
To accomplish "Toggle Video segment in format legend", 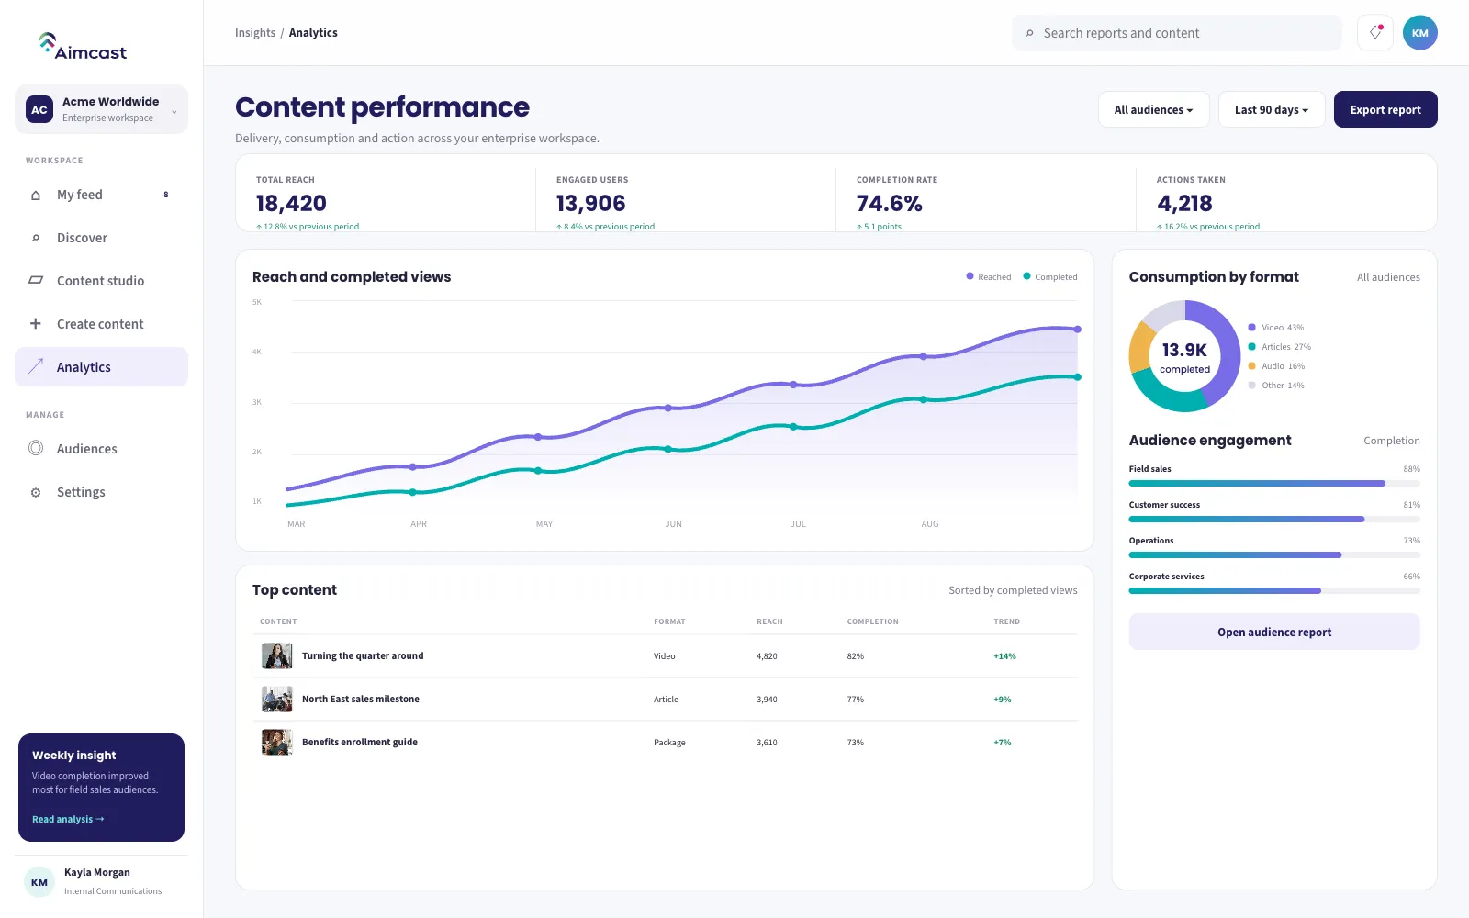I will [x=1276, y=328].
